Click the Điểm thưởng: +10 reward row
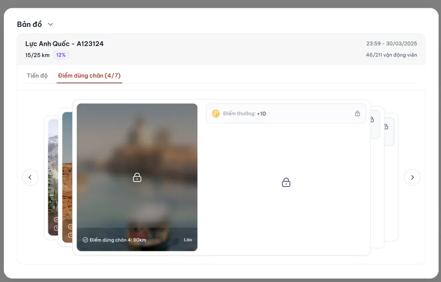This screenshot has width=441, height=282. (x=285, y=114)
